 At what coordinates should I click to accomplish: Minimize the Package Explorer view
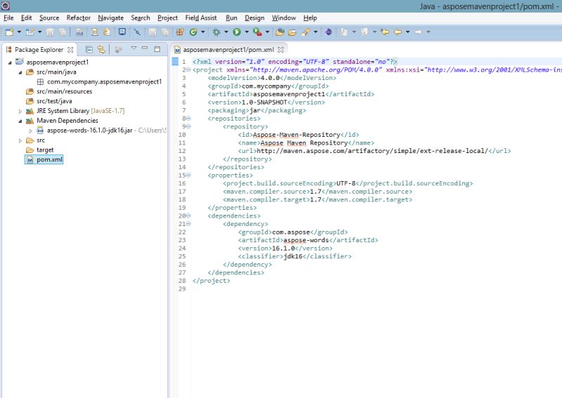(x=145, y=48)
